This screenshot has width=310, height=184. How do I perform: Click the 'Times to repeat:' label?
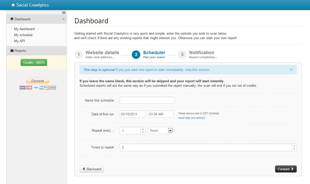coord(103,147)
